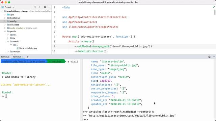The width and height of the screenshot is (216, 121).
Task: Click the size value 1302797
Action: [x=105, y=81]
